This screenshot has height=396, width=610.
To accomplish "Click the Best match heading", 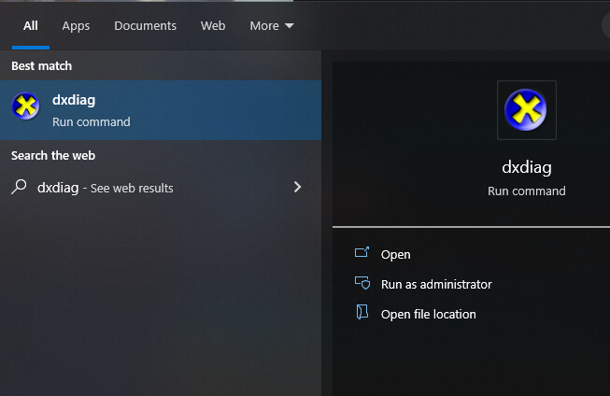I will point(42,66).
